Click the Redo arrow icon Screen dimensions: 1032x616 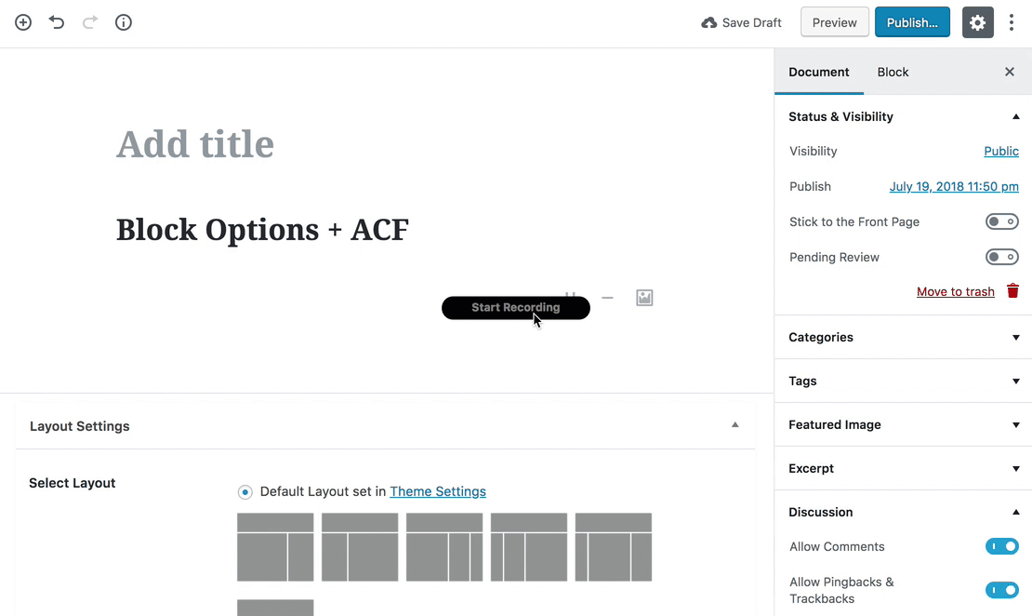pyautogui.click(x=90, y=22)
